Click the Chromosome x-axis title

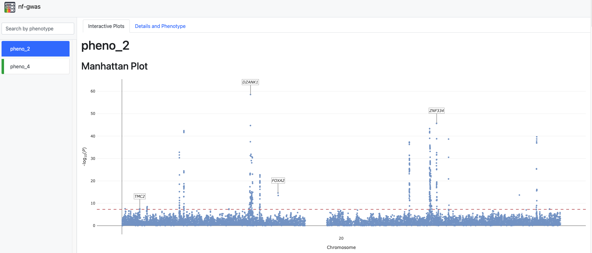point(341,247)
